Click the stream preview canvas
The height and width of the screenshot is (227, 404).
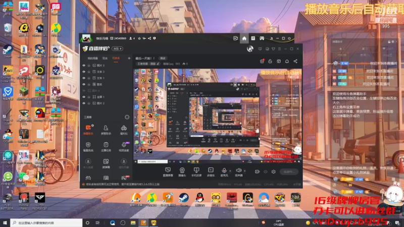(218, 116)
